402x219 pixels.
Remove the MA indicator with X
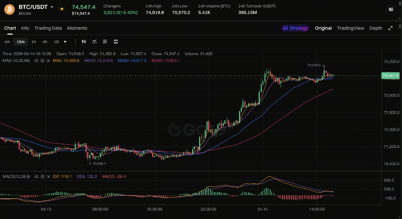48,61
